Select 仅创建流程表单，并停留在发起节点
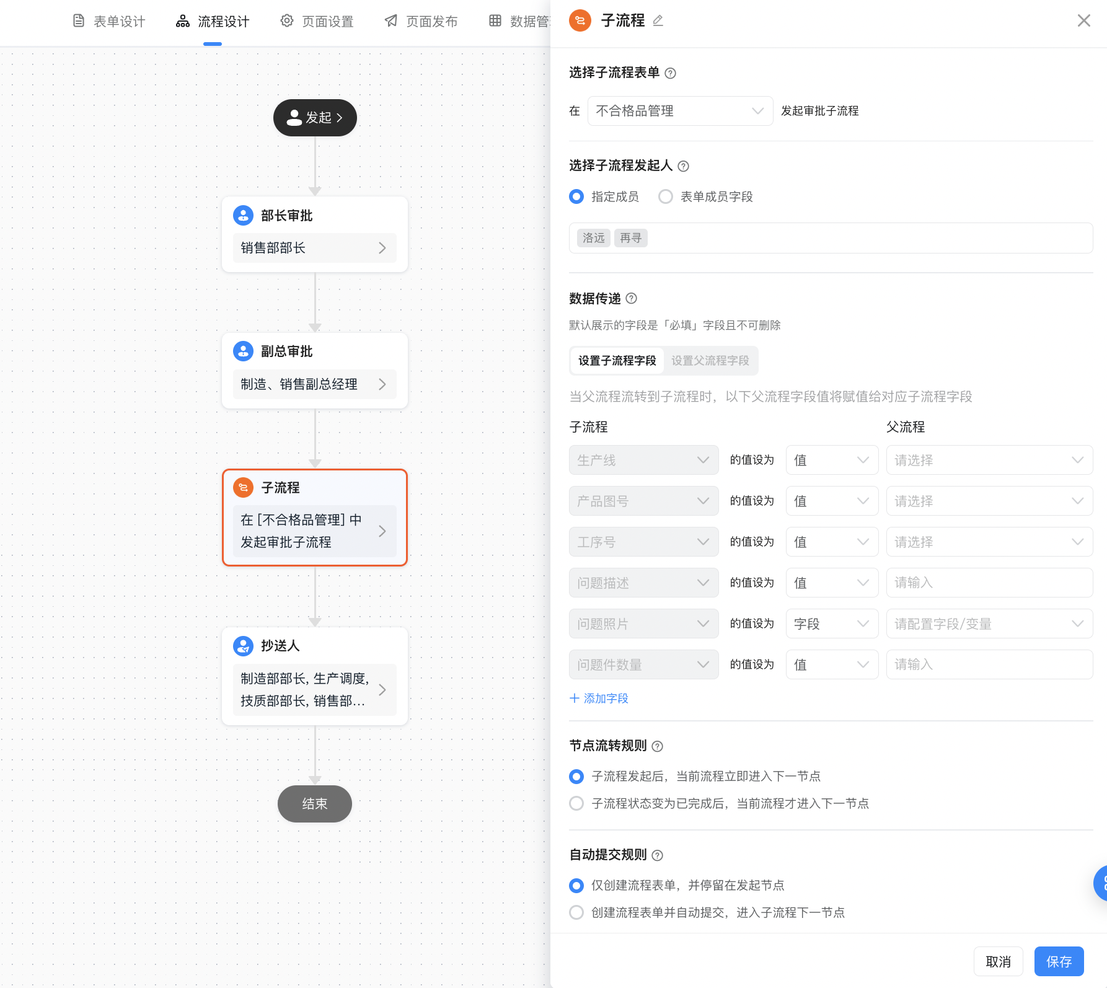Viewport: 1107px width, 988px height. (x=576, y=886)
